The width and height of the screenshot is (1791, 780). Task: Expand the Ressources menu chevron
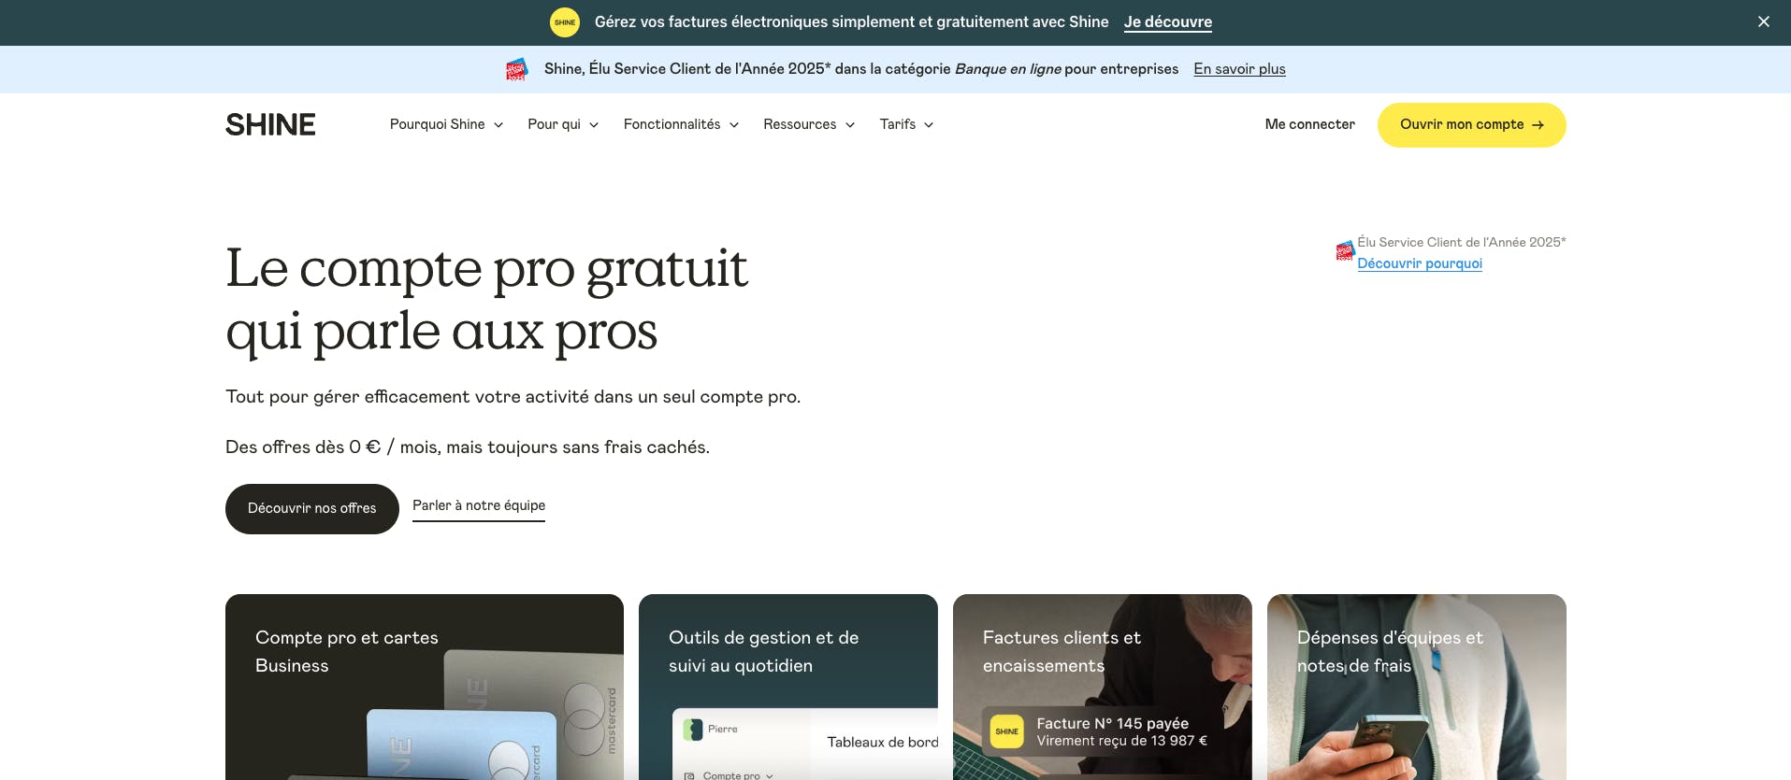click(850, 125)
